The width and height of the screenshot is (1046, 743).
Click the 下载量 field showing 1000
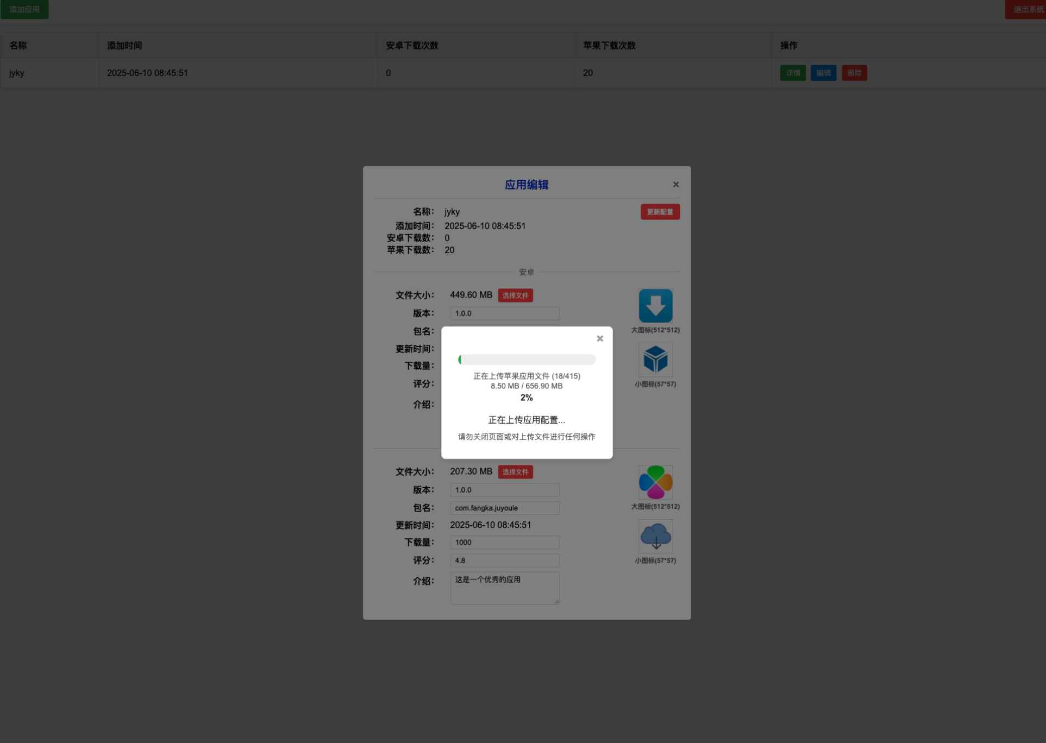[504, 542]
